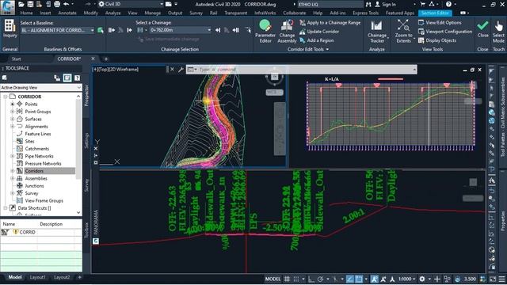Toggle object snap in status bar
The height and width of the screenshot is (285, 507).
point(359,279)
